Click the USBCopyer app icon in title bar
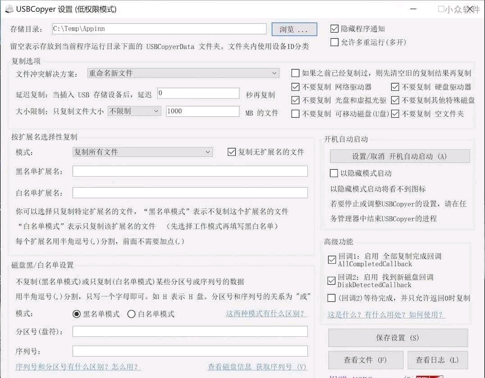The height and width of the screenshot is (378, 485). (x=9, y=9)
